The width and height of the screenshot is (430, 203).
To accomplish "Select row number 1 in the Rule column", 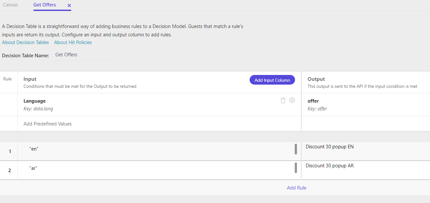I will pyautogui.click(x=10, y=151).
